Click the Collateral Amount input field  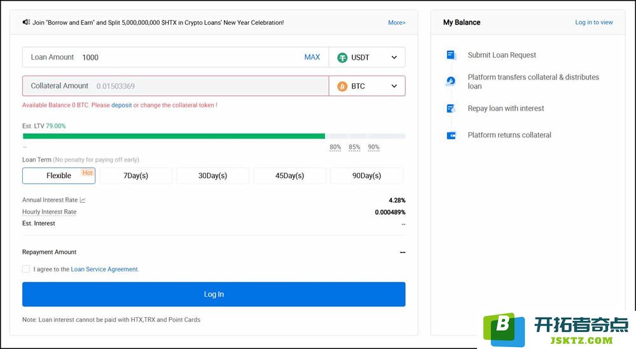tap(176, 86)
